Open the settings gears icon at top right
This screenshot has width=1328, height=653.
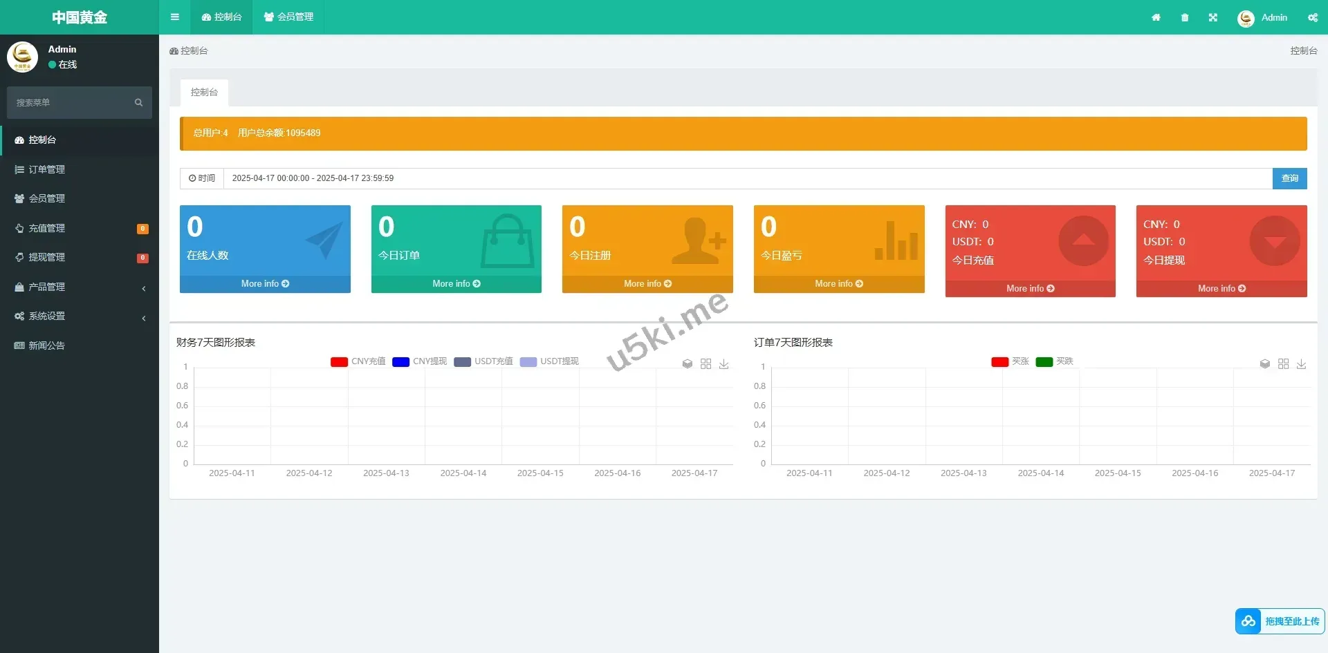pos(1313,17)
